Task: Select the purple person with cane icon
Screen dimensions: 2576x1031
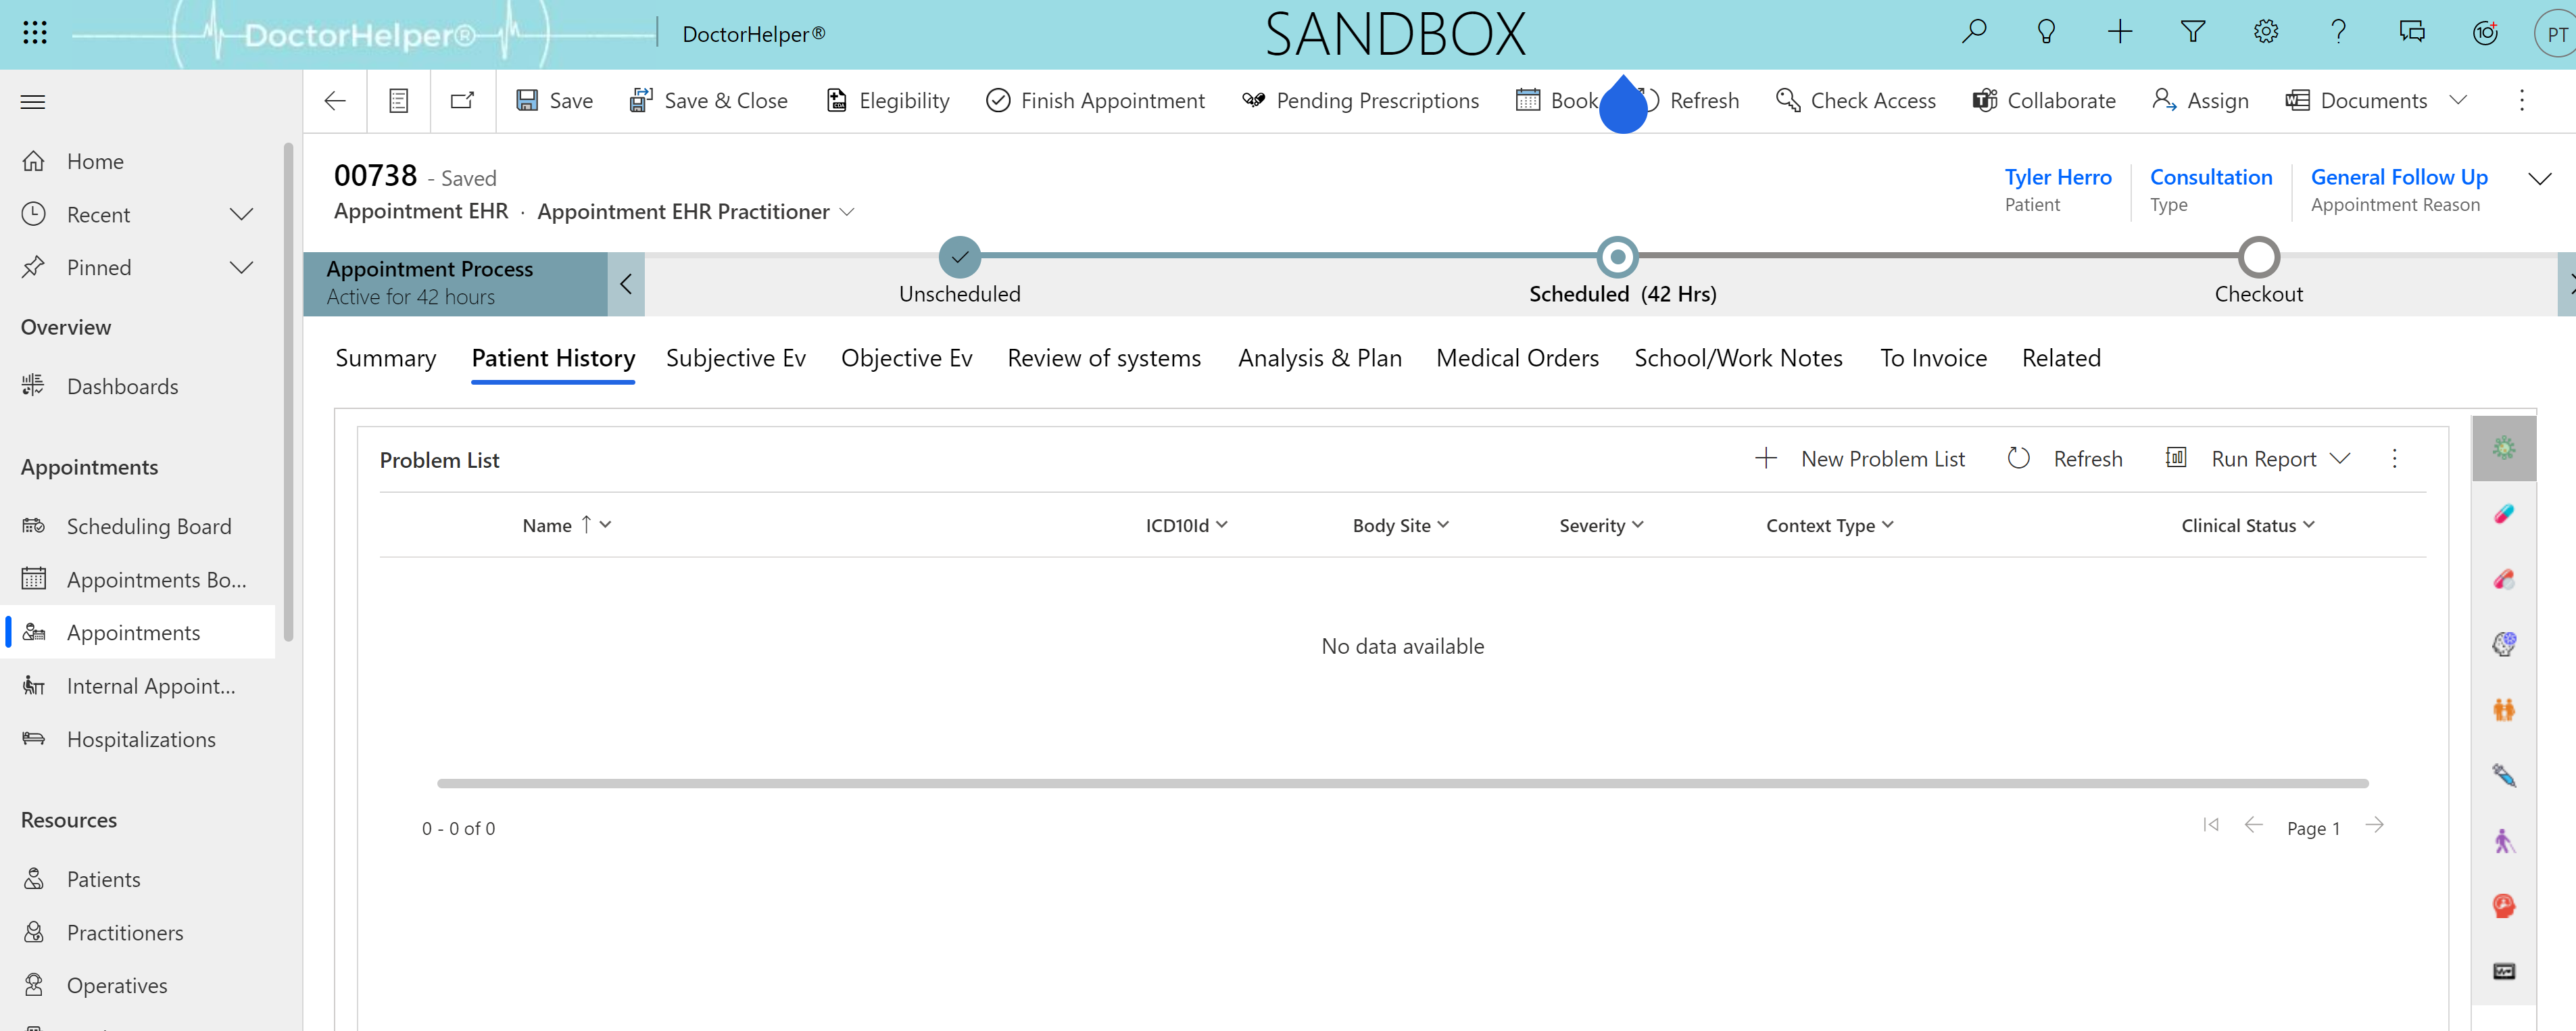Action: [2503, 841]
